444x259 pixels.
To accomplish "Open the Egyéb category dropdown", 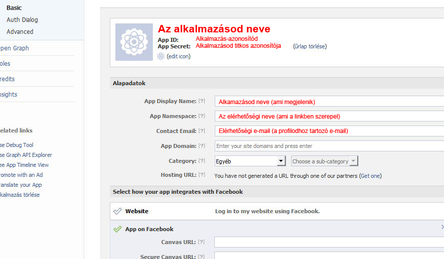I will click(250, 161).
